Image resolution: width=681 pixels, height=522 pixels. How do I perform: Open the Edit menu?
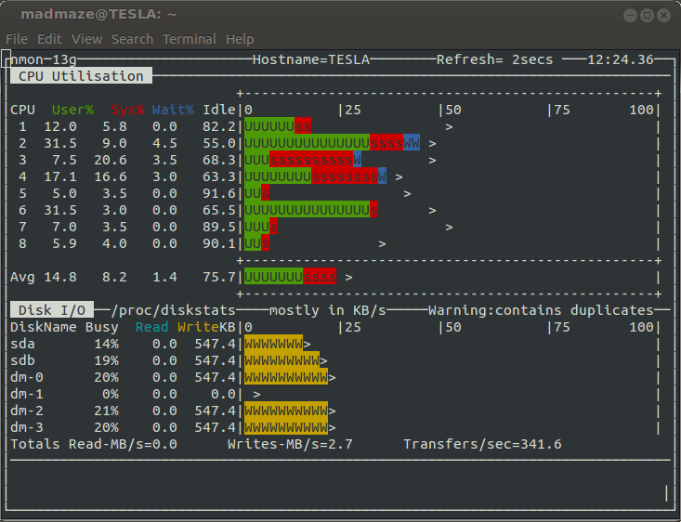pos(49,39)
